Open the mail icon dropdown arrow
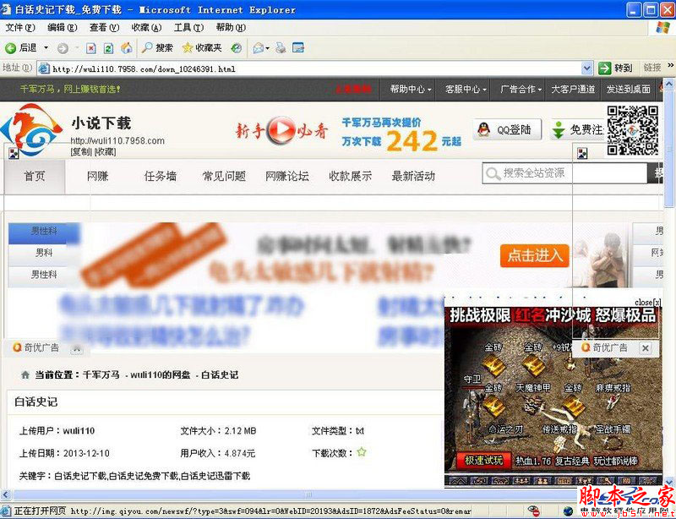 coord(269,47)
